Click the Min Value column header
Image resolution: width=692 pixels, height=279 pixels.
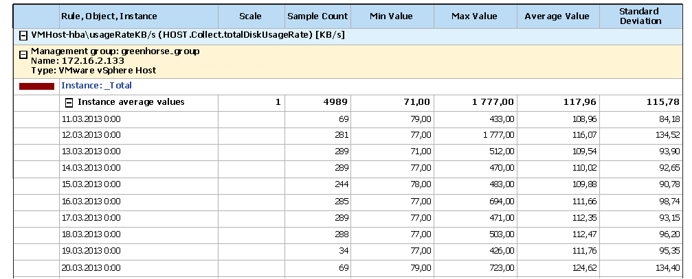(x=390, y=16)
